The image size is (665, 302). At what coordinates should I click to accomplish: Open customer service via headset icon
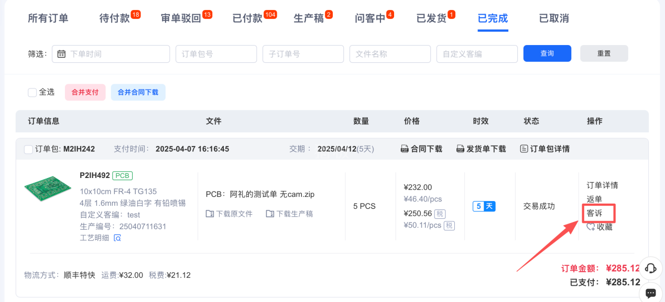tap(650, 268)
